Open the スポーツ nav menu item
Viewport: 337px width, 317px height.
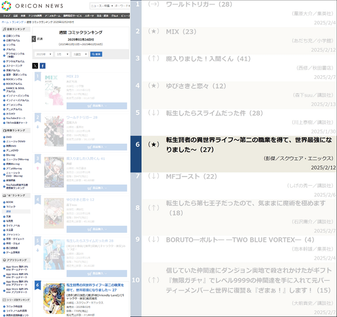(x=89, y=16)
